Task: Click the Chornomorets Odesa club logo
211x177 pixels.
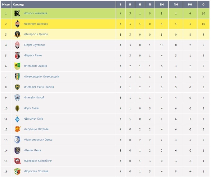Action: (x=17, y=140)
